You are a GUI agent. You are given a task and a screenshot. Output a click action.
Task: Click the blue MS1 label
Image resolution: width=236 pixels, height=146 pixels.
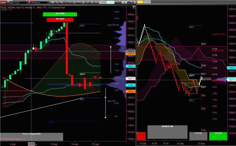51,122
